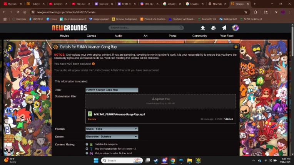Screen dimensions: 294x165
Task: Open Windows Start menu
Action: coord(96,160)
